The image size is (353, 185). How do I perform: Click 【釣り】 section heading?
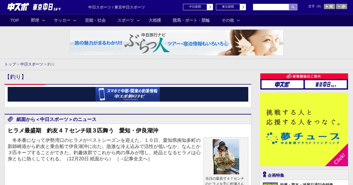click(x=15, y=77)
